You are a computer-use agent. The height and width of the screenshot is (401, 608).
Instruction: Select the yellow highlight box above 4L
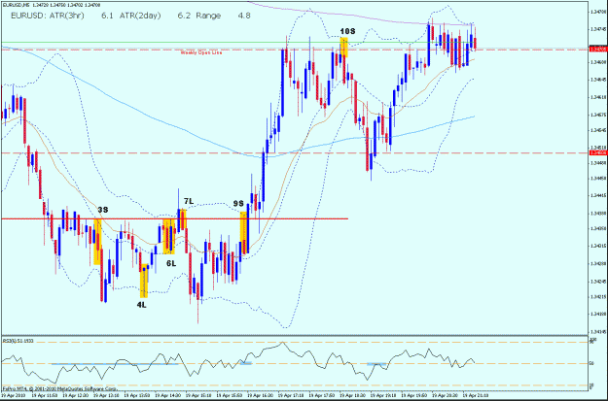(144, 281)
